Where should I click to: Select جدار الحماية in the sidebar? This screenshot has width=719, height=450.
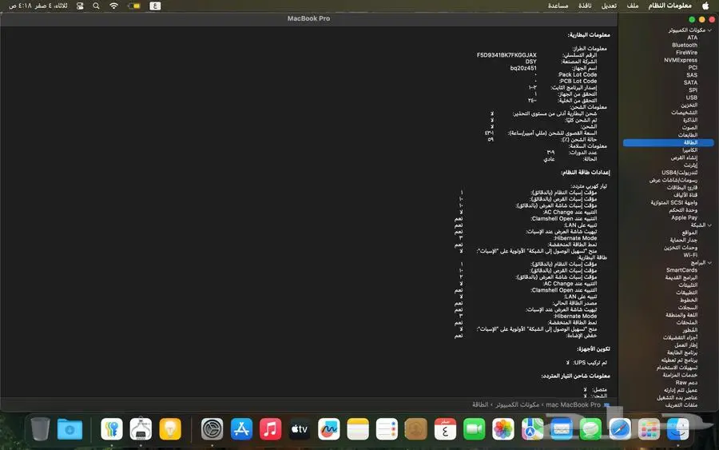click(x=683, y=240)
